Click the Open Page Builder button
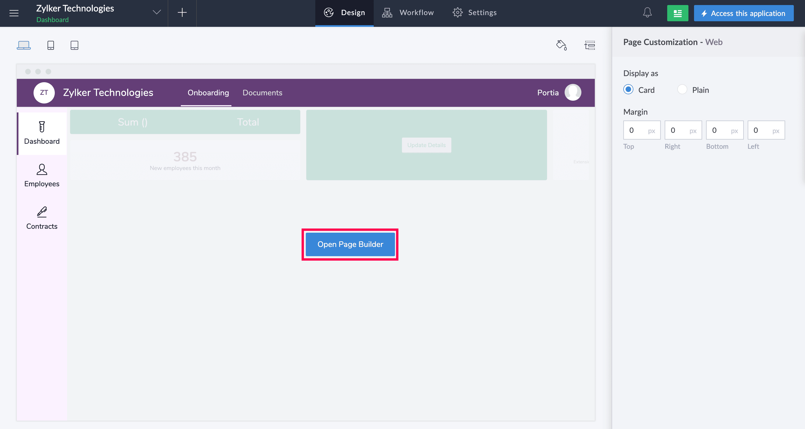This screenshot has width=805, height=429. (350, 244)
